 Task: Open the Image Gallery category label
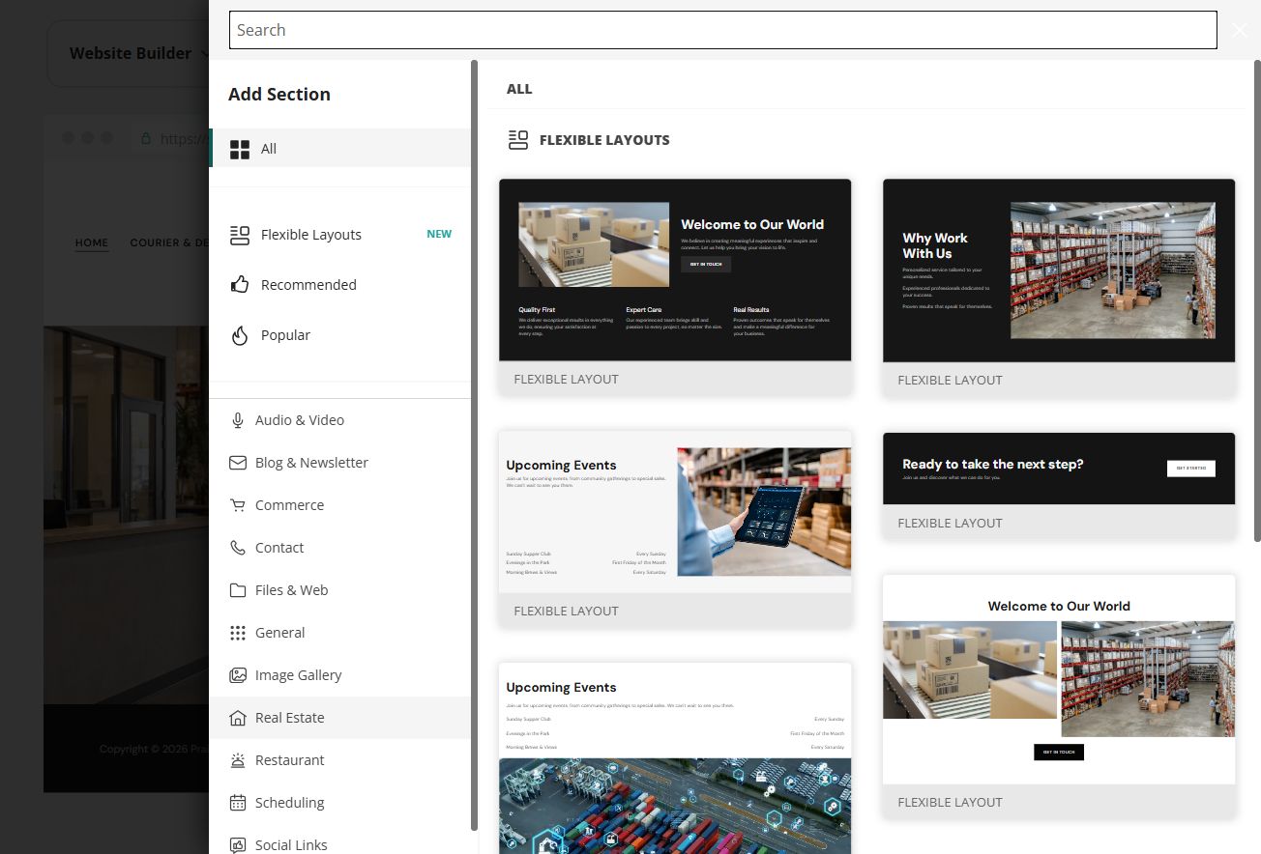pos(298,675)
